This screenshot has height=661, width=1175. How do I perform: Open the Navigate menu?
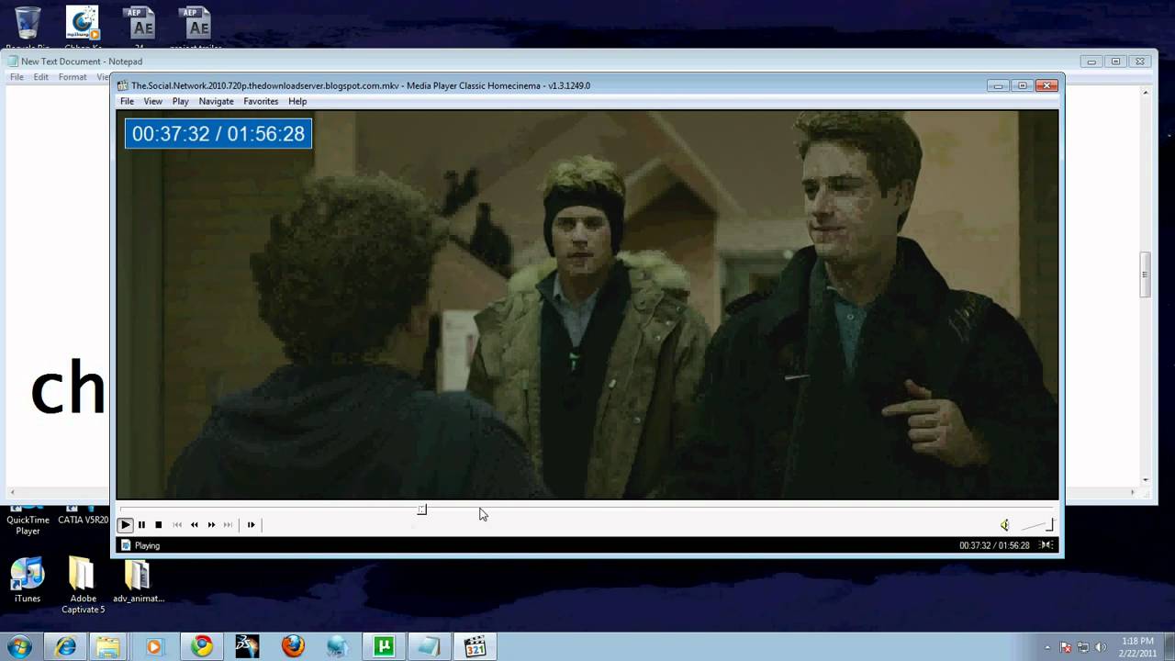(x=216, y=101)
